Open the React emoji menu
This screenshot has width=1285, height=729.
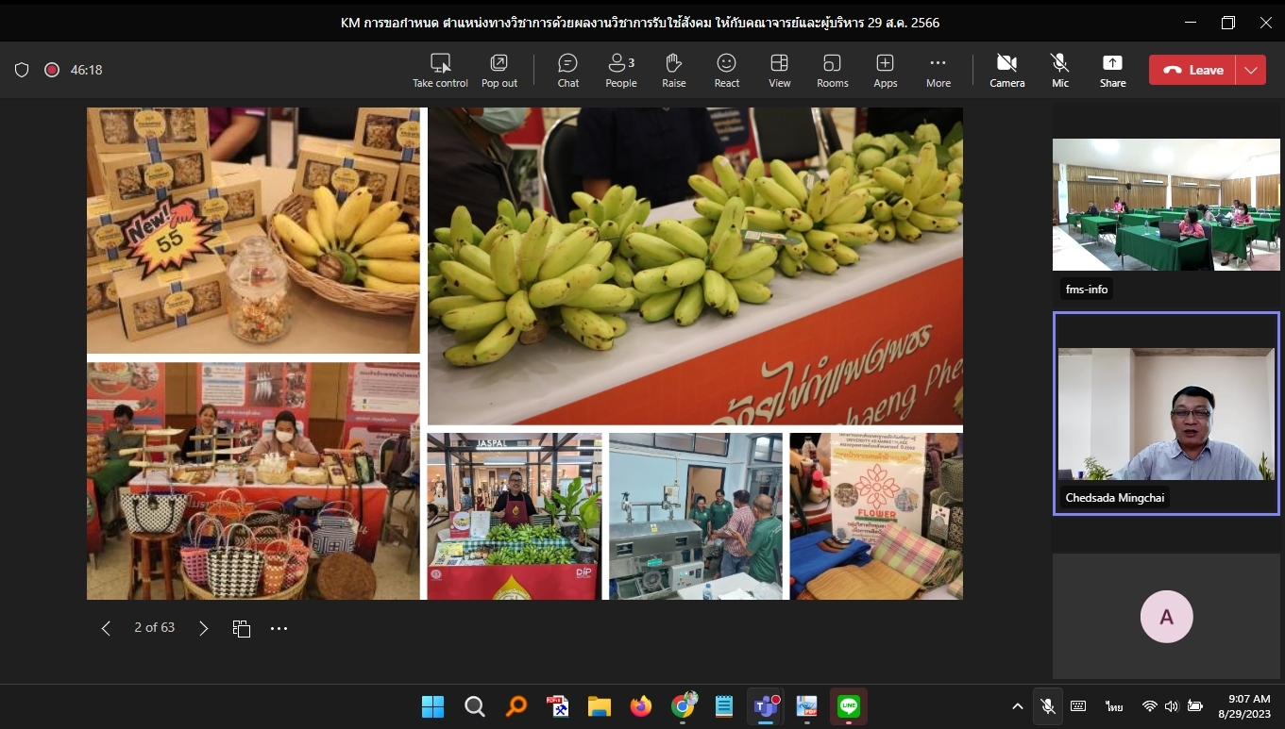[726, 70]
